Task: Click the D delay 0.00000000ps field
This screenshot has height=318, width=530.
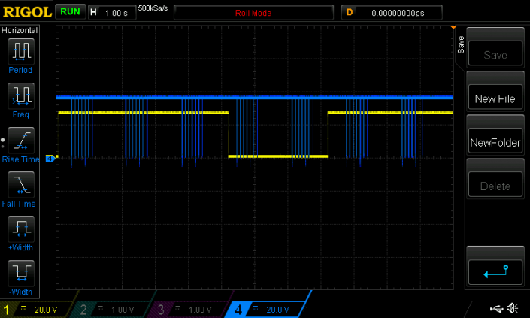Action: pyautogui.click(x=392, y=13)
